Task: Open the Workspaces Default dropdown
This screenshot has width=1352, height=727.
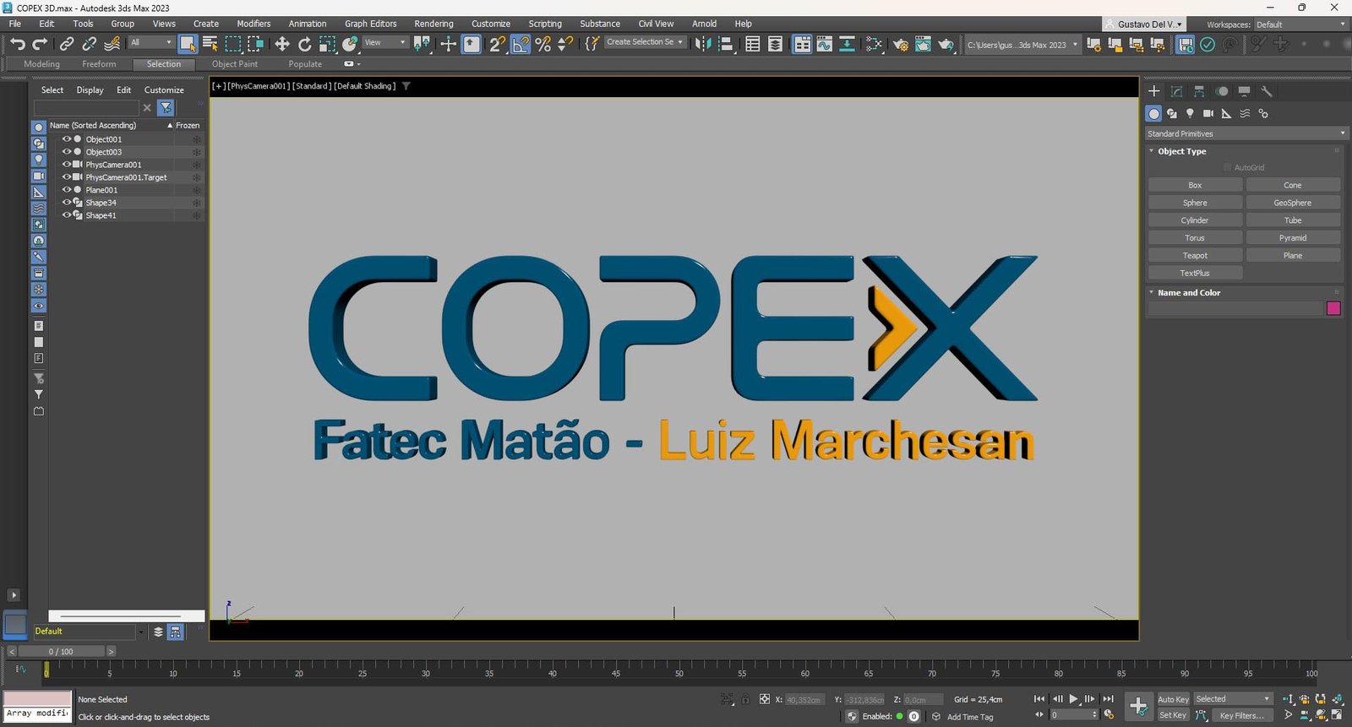Action: coord(1300,24)
